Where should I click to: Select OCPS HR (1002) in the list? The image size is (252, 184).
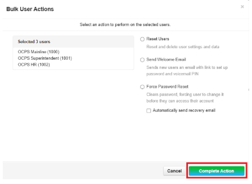[x=34, y=65]
